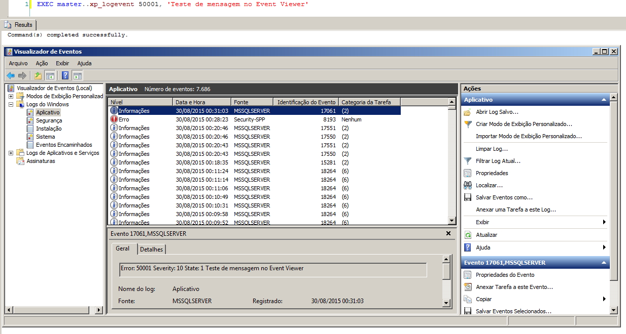Select Instalação log in tree
This screenshot has height=334, width=626.
(x=49, y=129)
